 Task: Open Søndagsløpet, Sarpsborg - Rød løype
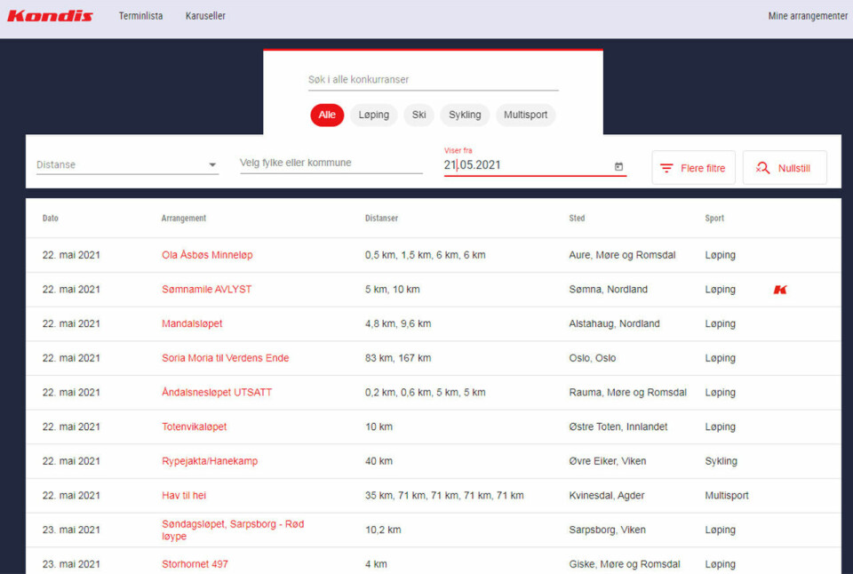[233, 530]
